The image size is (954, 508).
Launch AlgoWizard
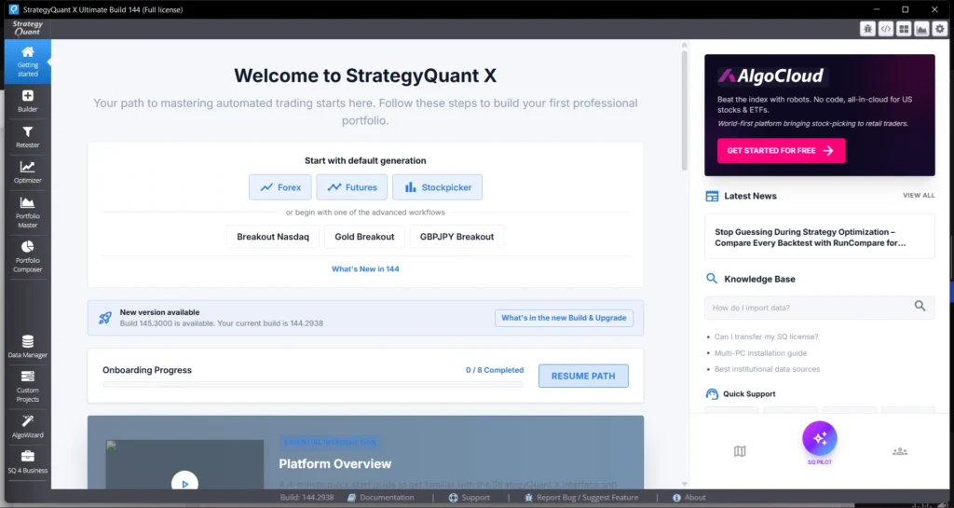point(27,427)
